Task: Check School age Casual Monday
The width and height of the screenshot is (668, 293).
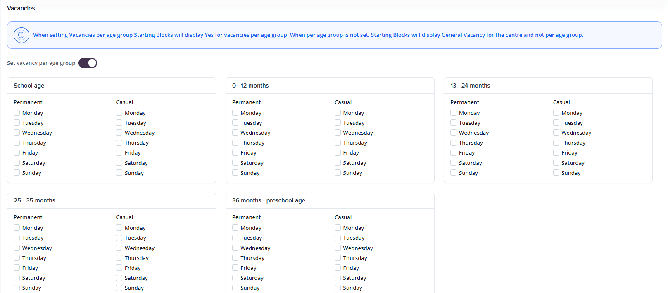Action: [x=119, y=113]
